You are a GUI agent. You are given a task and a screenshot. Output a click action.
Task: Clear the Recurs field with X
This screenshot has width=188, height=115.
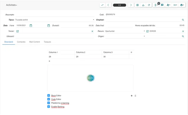tap(183, 31)
